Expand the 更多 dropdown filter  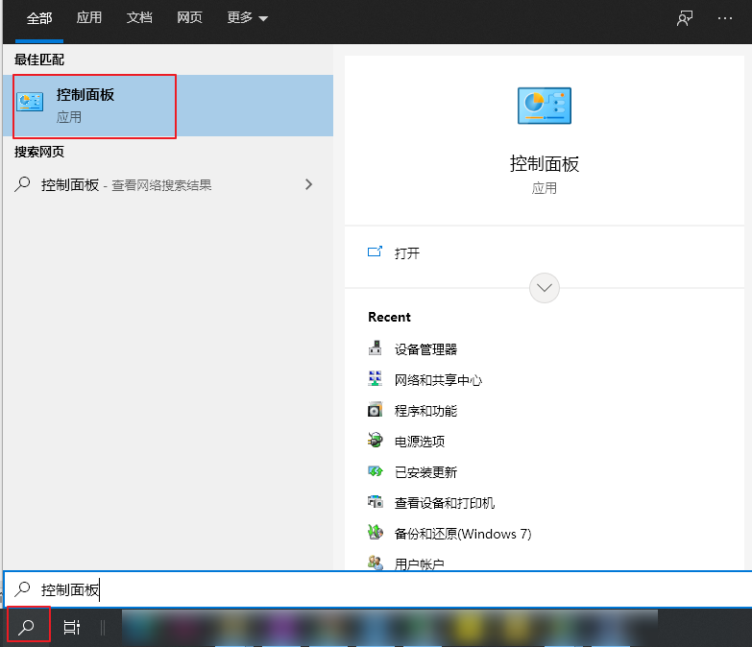(x=247, y=18)
